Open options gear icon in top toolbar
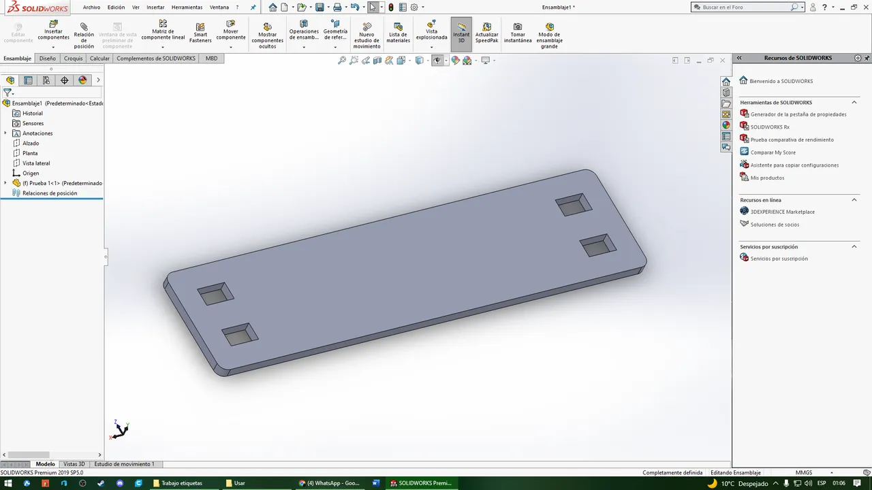The height and width of the screenshot is (490, 872). click(414, 7)
